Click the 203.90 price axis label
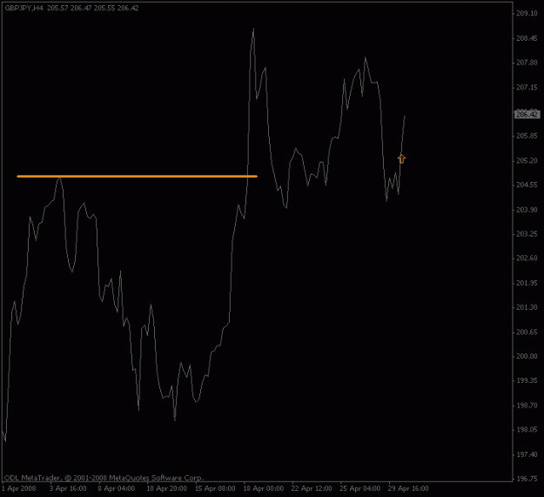The width and height of the screenshot is (544, 497). coord(527,210)
